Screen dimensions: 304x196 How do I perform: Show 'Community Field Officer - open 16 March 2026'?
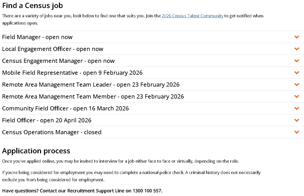(65, 108)
